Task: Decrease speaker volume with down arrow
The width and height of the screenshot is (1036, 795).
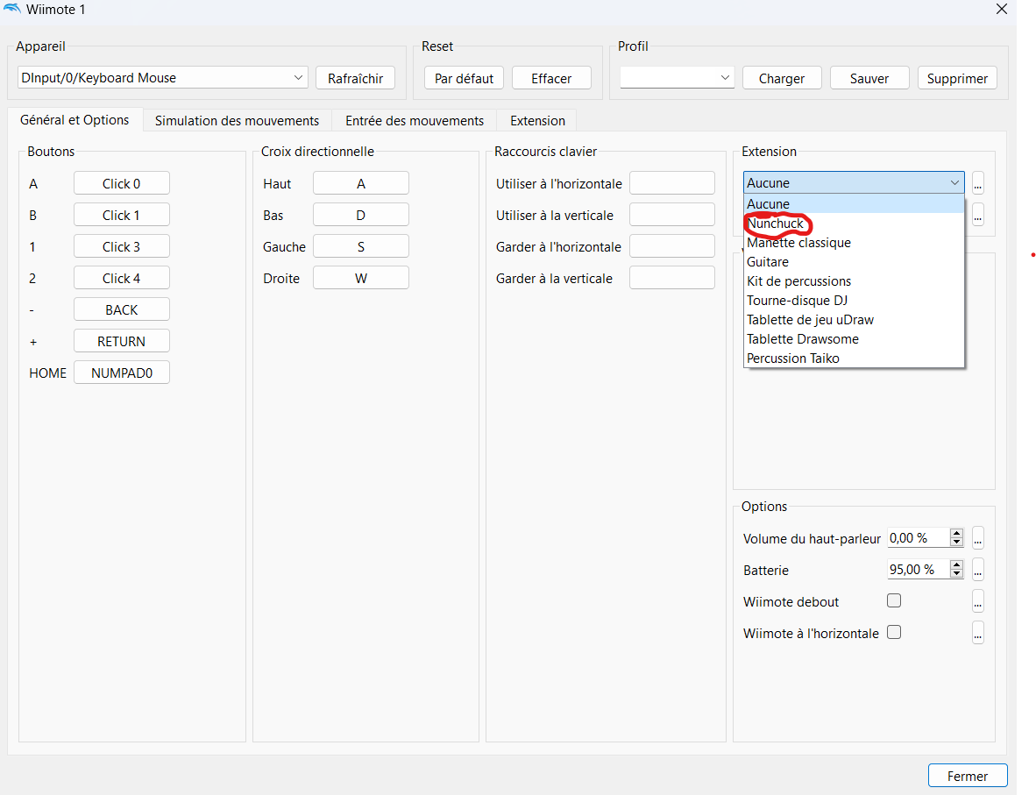Action: pyautogui.click(x=956, y=543)
